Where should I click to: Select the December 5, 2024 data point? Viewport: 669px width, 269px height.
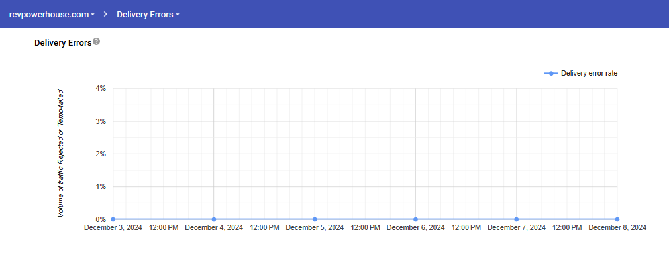point(315,219)
